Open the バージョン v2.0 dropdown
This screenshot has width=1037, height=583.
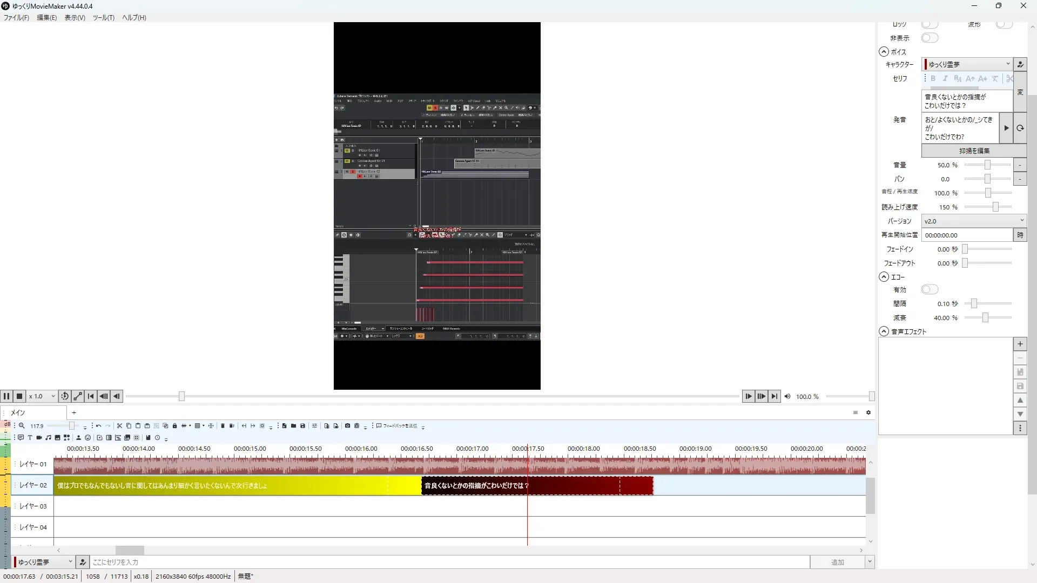(973, 221)
